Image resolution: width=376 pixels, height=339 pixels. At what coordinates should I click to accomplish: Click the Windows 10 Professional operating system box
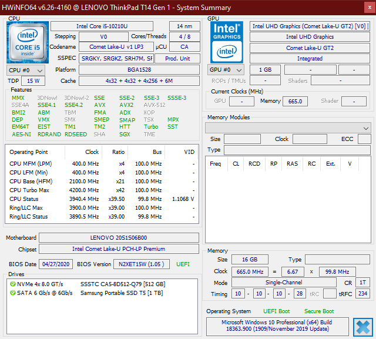pyautogui.click(x=277, y=327)
